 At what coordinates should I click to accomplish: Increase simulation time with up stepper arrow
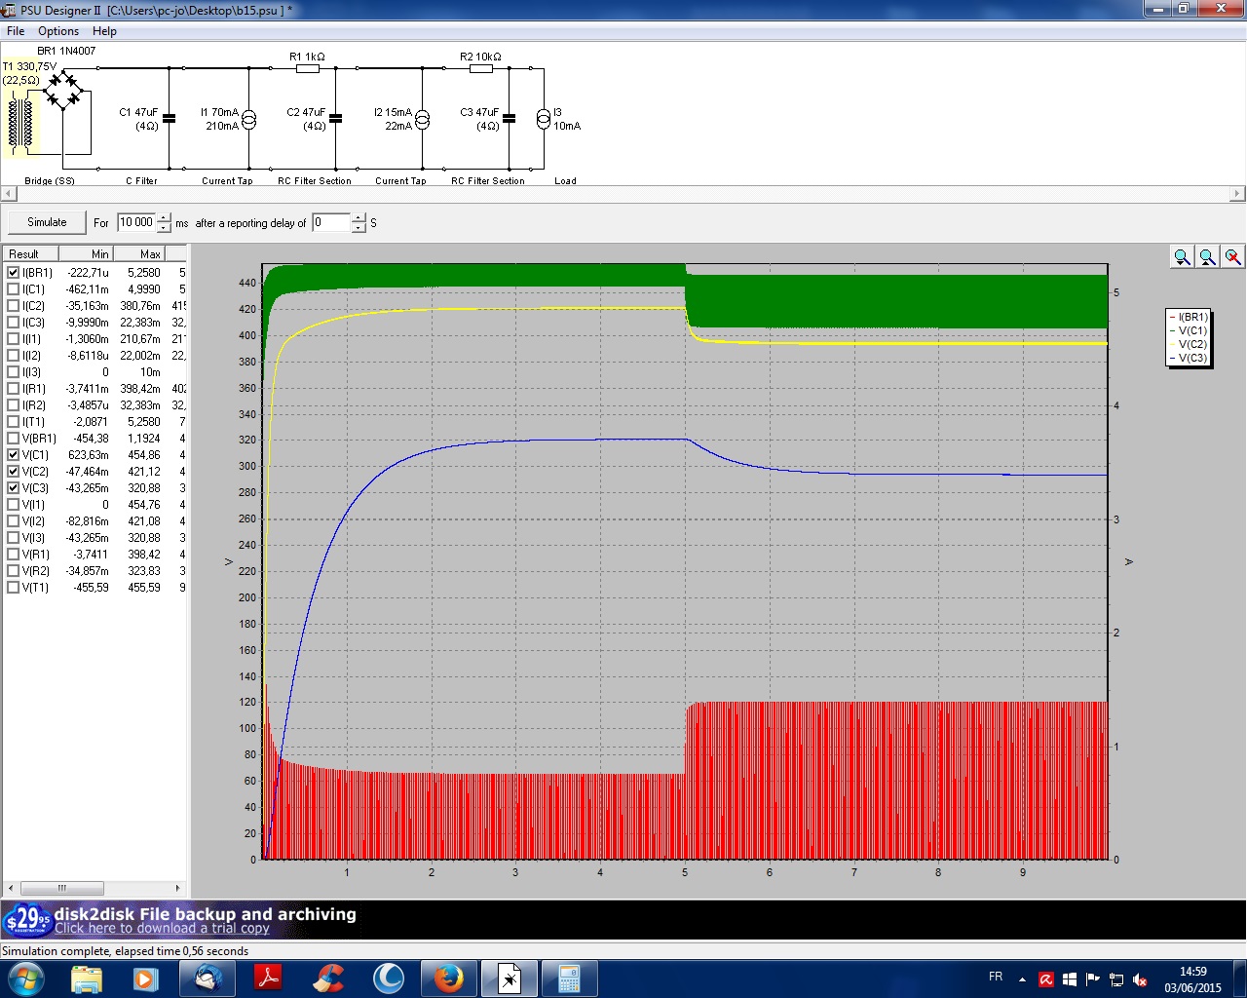[164, 217]
